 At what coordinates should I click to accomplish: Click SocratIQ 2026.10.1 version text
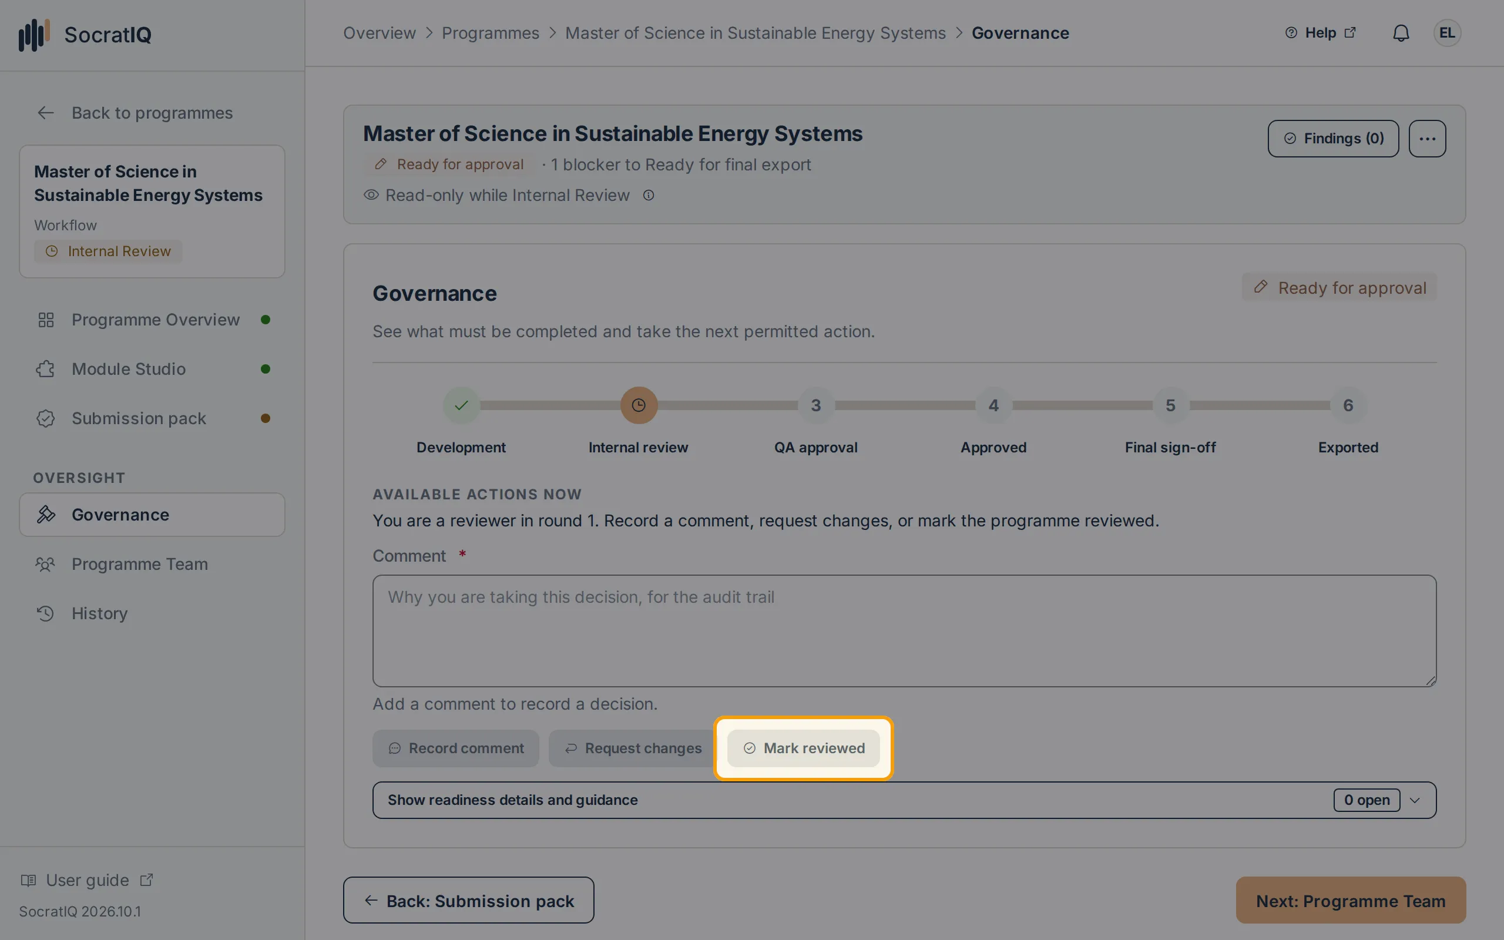80,911
